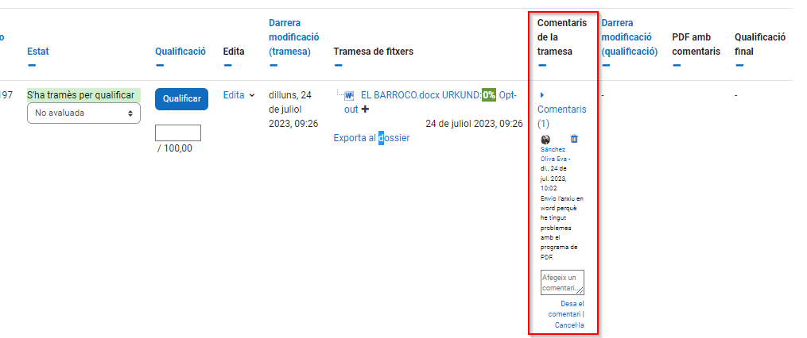Open the Edita actions dropdown menu

click(x=239, y=95)
